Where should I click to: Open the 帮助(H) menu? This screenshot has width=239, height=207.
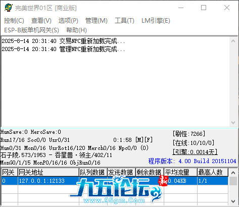(76, 30)
